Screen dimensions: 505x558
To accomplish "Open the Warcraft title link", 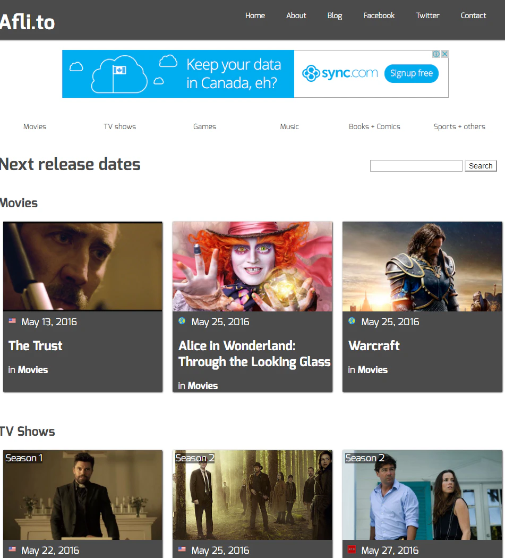I will tap(374, 345).
